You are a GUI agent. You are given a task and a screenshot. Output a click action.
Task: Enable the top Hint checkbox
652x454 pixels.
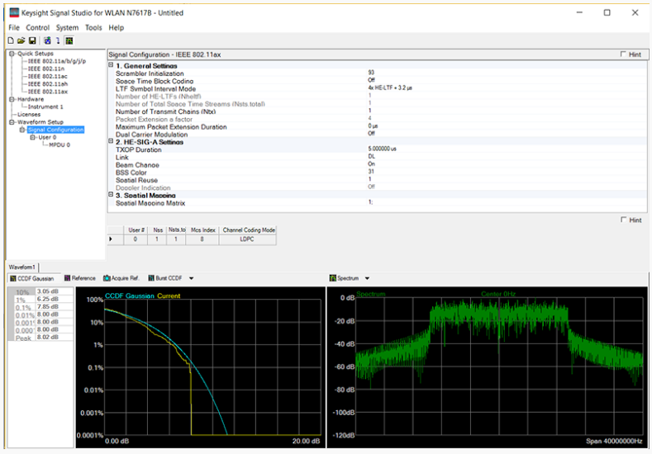pyautogui.click(x=624, y=54)
